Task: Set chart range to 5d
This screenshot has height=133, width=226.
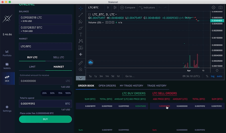Action: [113, 76]
